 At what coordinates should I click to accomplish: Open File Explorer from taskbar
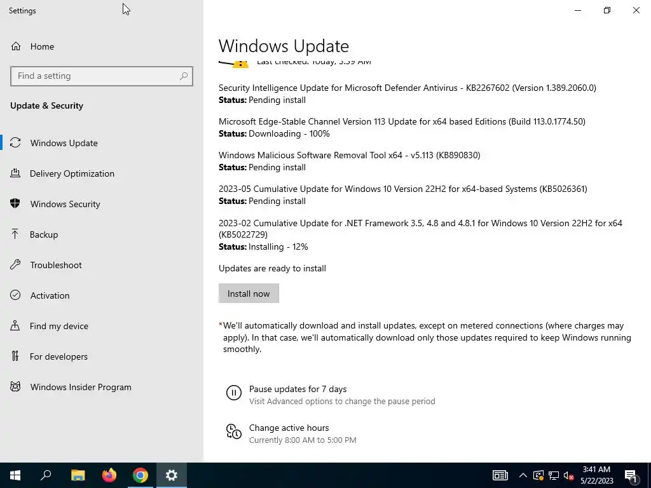78,475
